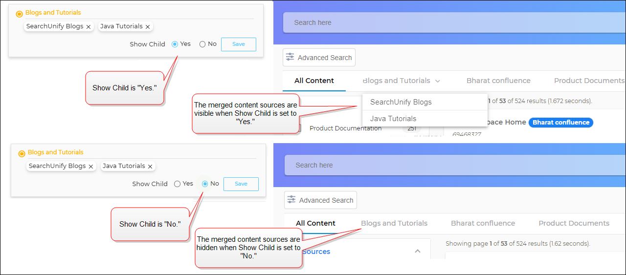Set Show Child to No in upper panel
Screen dimensions: 626x275
pyautogui.click(x=202, y=44)
